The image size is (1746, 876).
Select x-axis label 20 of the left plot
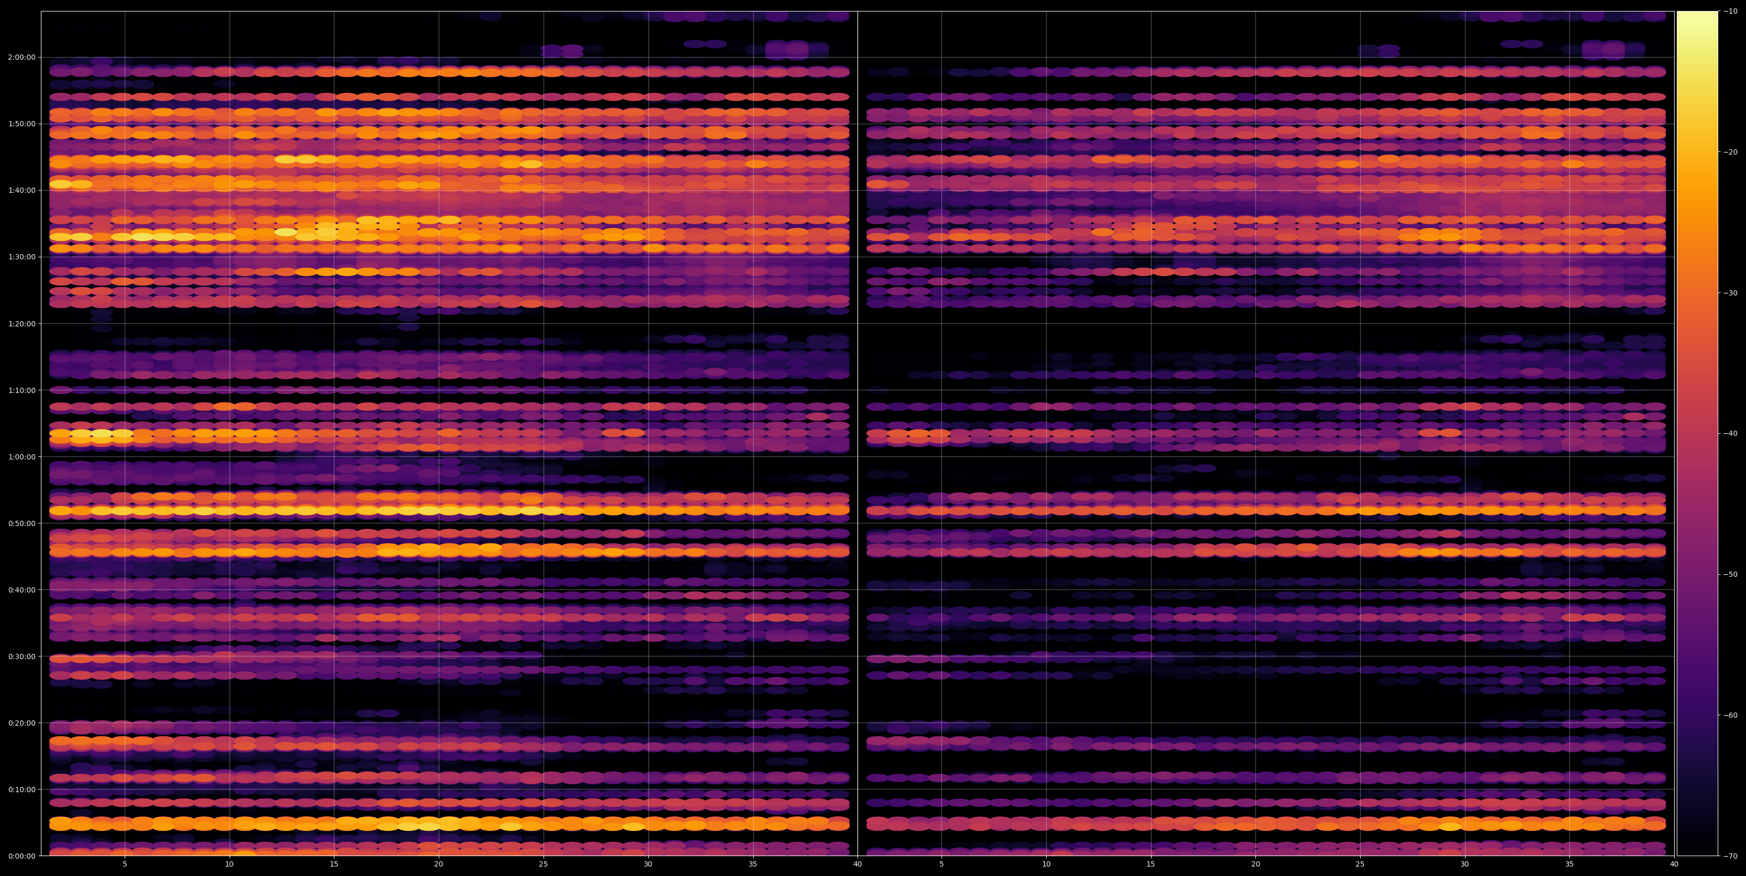pos(439,864)
